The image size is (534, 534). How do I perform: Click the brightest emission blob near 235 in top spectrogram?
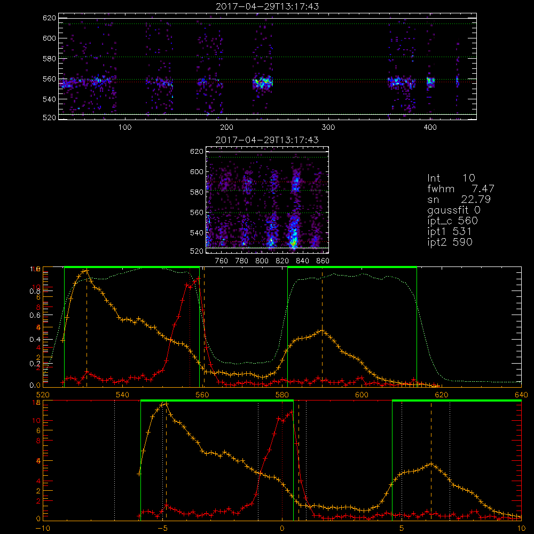(x=263, y=82)
